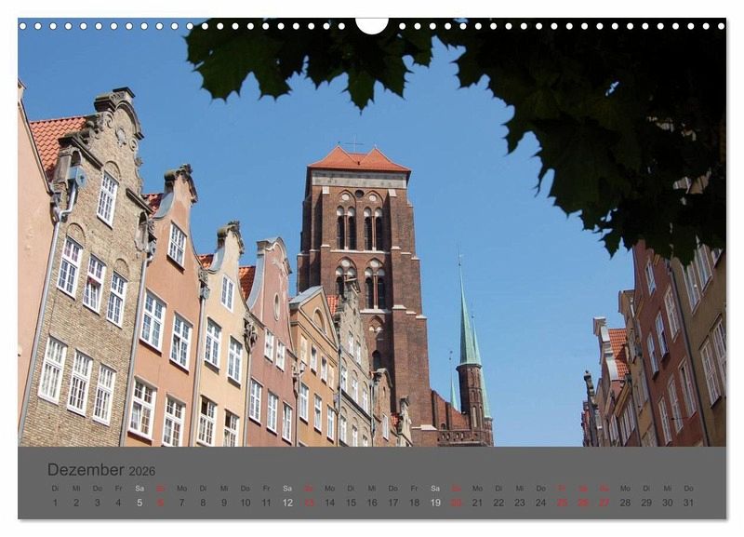Select date 23 in the calendar row
Screen dimensions: 744x537
click(x=519, y=503)
